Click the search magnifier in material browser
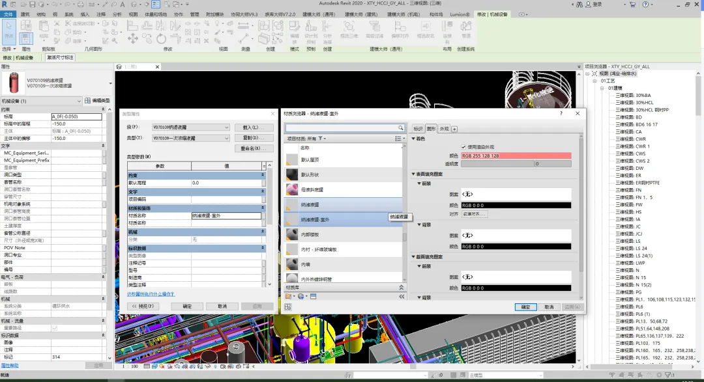704x382 pixels. tap(401, 128)
